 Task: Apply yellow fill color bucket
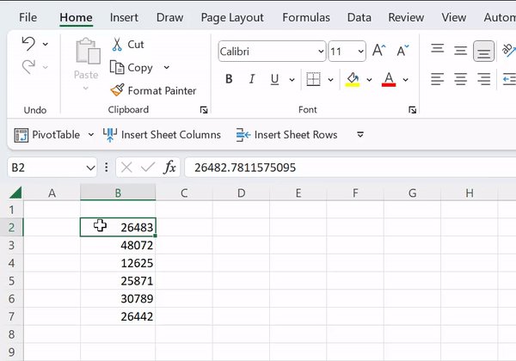pyautogui.click(x=352, y=79)
